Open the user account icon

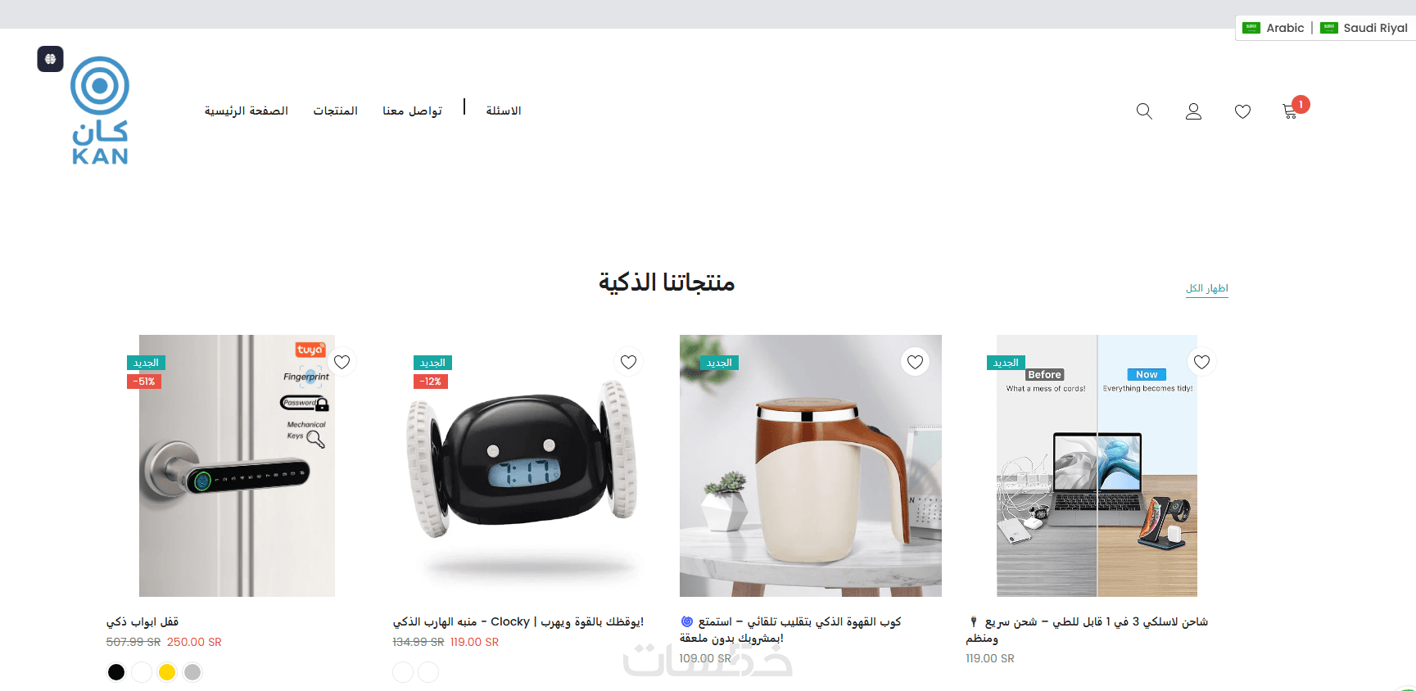1193,111
